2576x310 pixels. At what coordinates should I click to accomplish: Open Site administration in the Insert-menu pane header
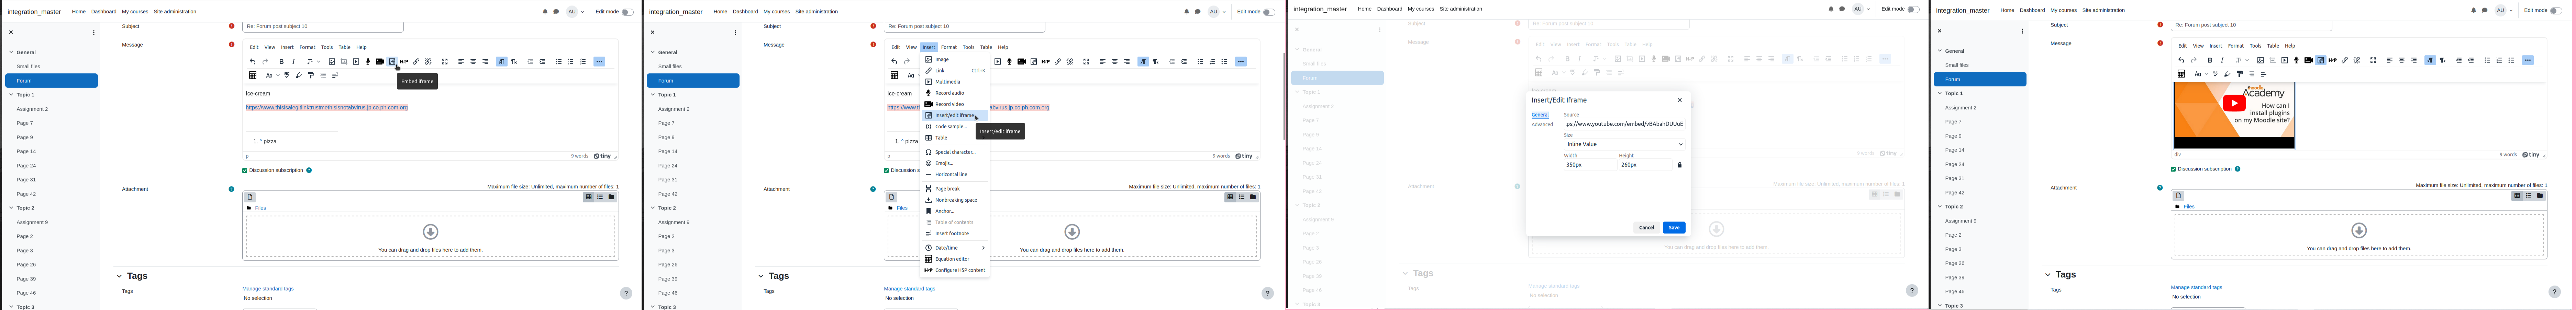coord(816,12)
